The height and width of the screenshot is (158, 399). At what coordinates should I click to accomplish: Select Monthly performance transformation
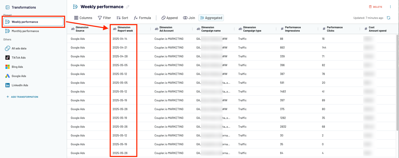click(x=25, y=31)
